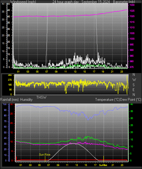Click the 975 barometer scale value
The height and width of the screenshot is (169, 142).
[132, 67]
